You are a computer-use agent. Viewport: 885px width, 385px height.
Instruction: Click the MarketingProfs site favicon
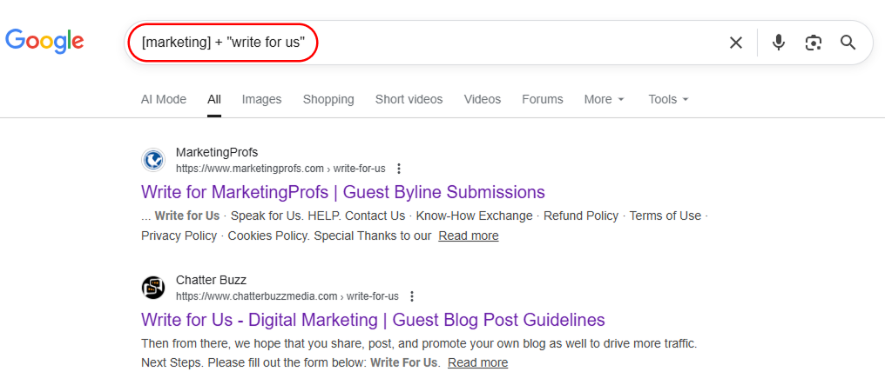(153, 161)
